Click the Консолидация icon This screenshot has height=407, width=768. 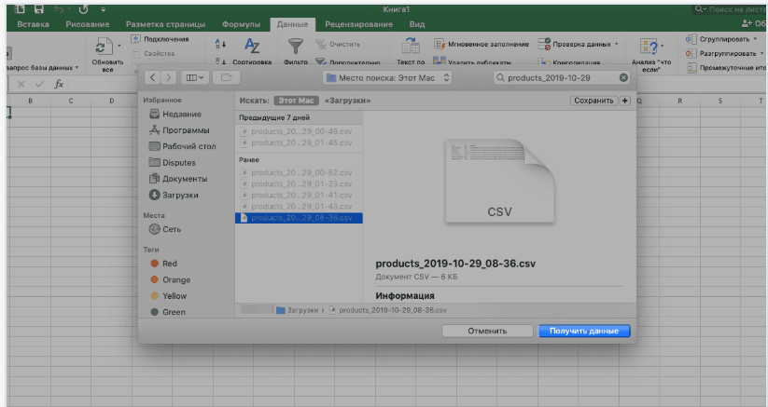[544, 62]
